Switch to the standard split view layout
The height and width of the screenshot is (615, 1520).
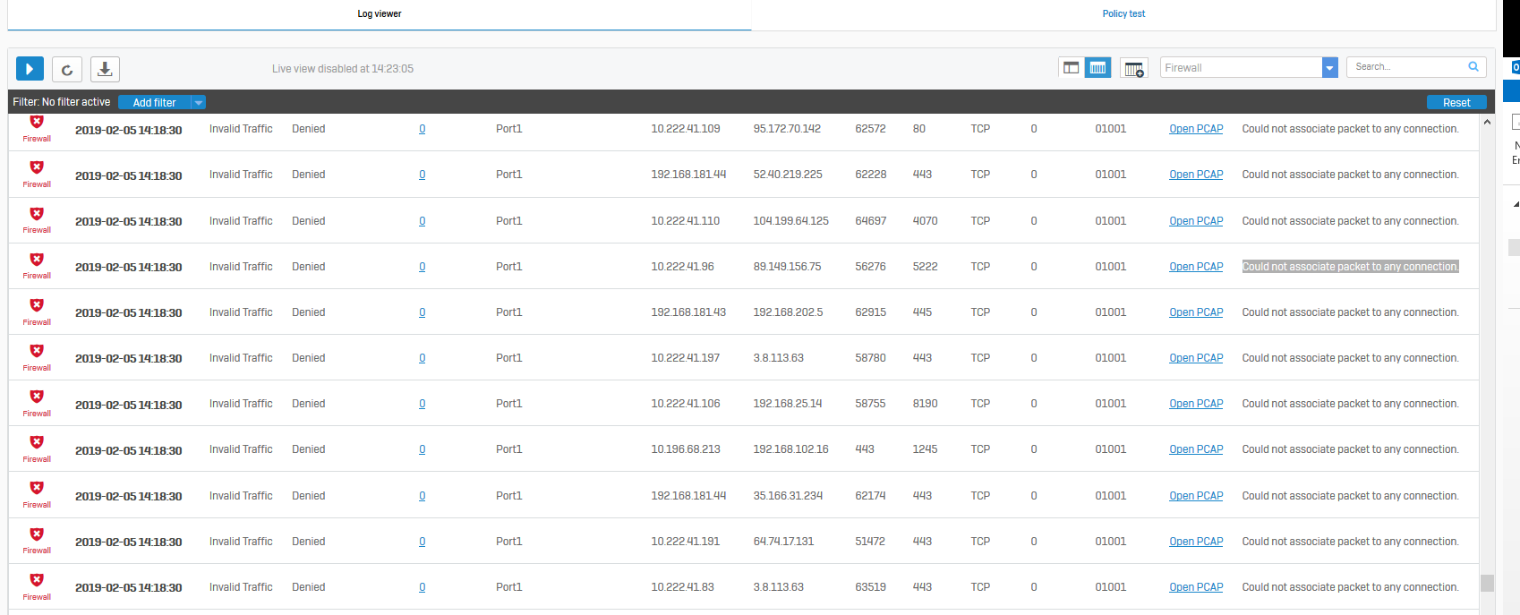tap(1071, 68)
